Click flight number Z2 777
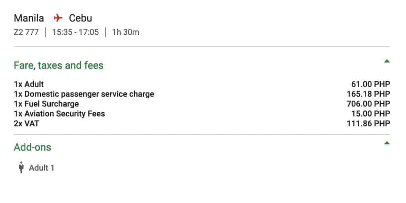Image resolution: width=406 pixels, height=203 pixels. pyautogui.click(x=26, y=33)
